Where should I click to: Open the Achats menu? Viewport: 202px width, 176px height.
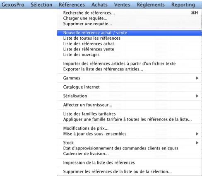[99, 5]
